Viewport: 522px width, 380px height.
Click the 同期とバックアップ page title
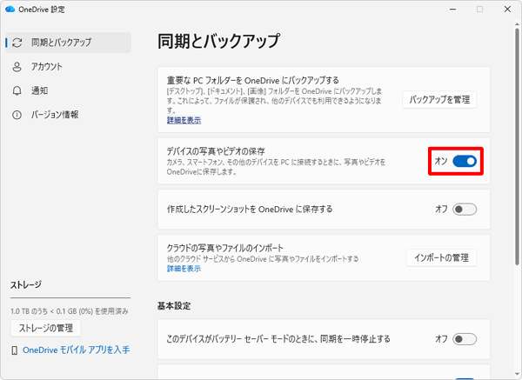click(x=218, y=41)
